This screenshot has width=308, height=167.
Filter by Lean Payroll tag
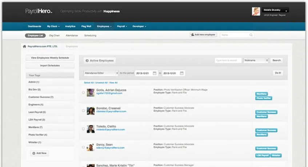tap(50, 112)
